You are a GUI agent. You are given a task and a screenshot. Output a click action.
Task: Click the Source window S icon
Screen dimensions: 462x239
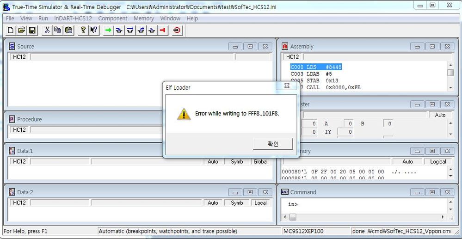point(12,46)
